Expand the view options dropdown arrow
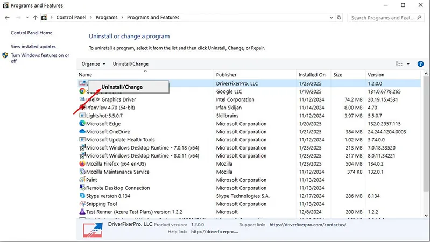430x242 pixels. coord(408,64)
